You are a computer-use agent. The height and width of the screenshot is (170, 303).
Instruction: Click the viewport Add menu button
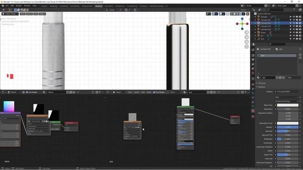36,14
